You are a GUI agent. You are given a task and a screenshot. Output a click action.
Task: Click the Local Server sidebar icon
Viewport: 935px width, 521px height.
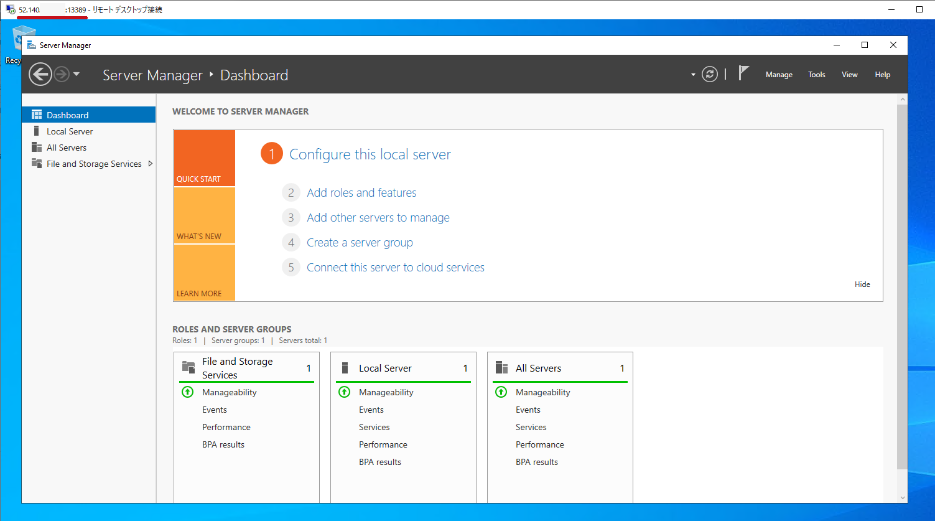click(37, 131)
